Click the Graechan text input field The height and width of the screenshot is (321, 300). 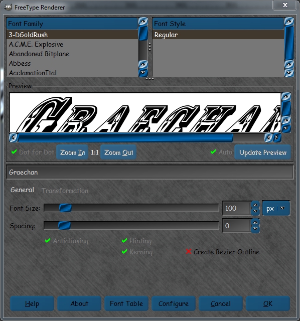(x=150, y=172)
